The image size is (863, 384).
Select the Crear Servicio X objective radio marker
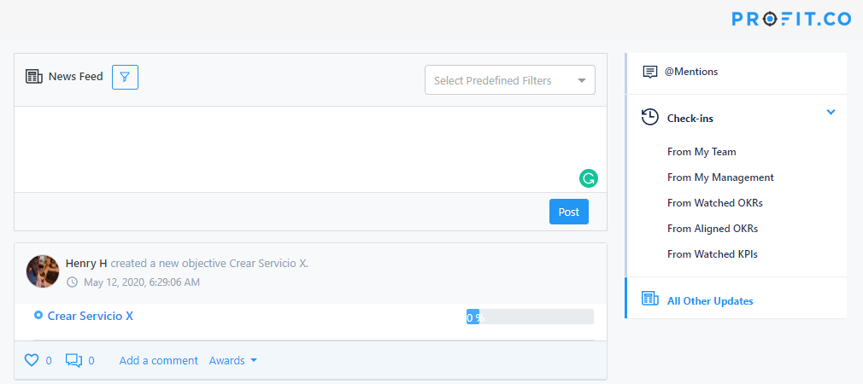pos(38,316)
